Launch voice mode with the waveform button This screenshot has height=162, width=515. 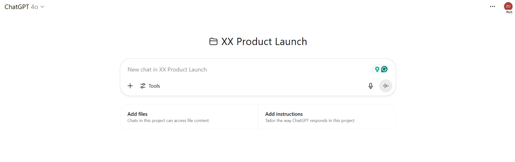click(386, 86)
